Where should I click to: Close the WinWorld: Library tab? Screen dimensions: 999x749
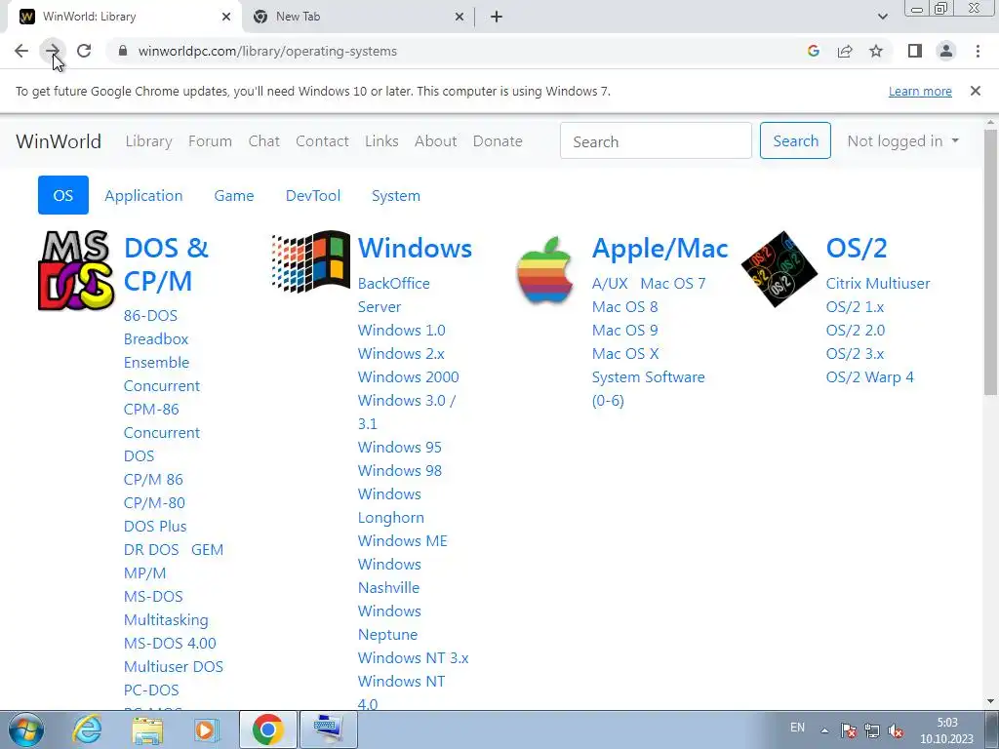point(226,17)
